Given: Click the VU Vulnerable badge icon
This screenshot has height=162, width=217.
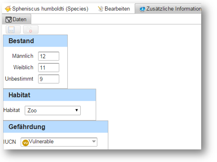Looking at the screenshot, I should click(26, 143).
